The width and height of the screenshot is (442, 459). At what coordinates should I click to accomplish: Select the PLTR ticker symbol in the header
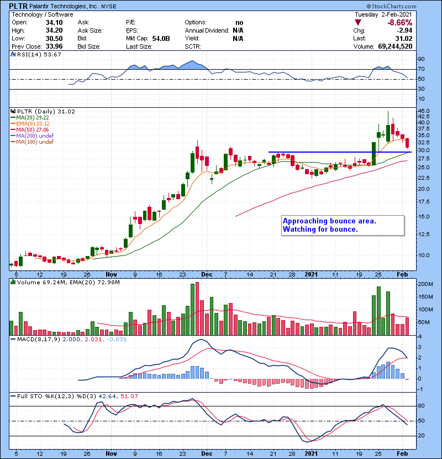(x=18, y=6)
